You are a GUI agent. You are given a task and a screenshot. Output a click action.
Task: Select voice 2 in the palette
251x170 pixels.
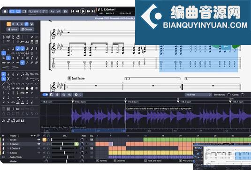point(13,24)
